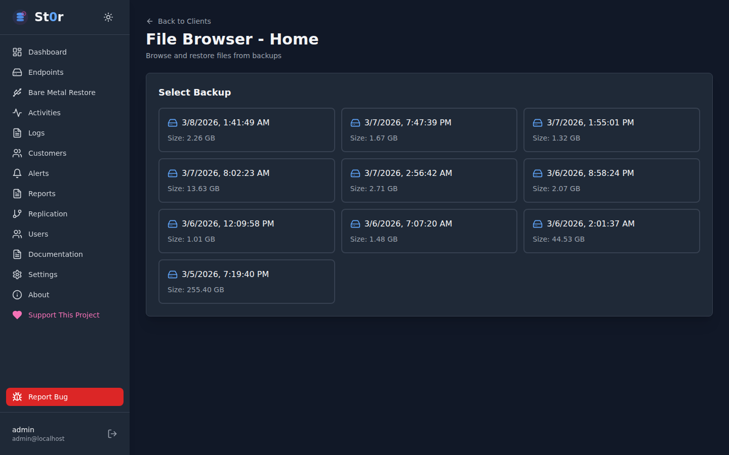Open the Reports page

pyautogui.click(x=42, y=193)
